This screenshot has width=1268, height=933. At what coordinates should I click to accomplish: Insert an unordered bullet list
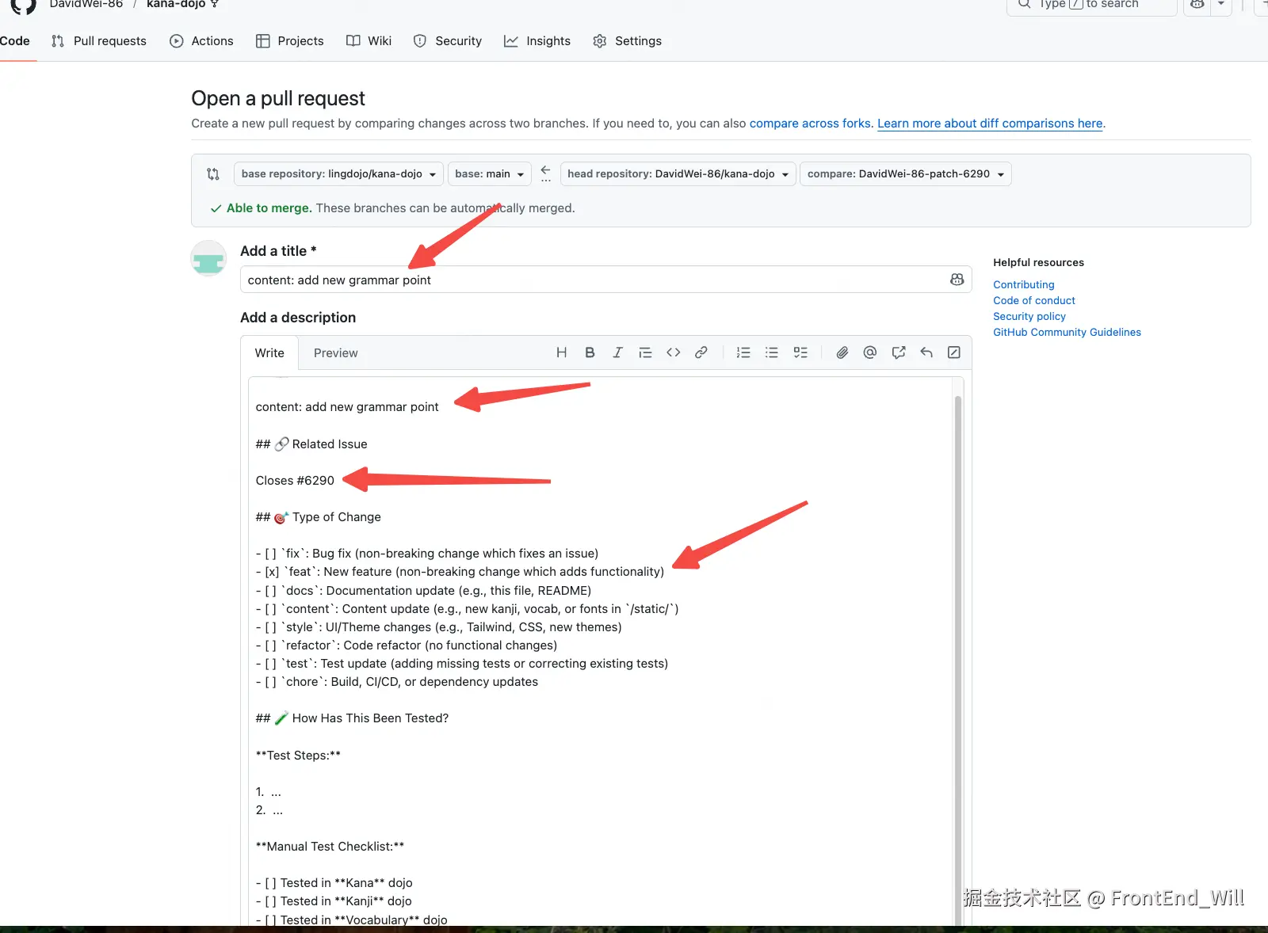[x=771, y=352]
